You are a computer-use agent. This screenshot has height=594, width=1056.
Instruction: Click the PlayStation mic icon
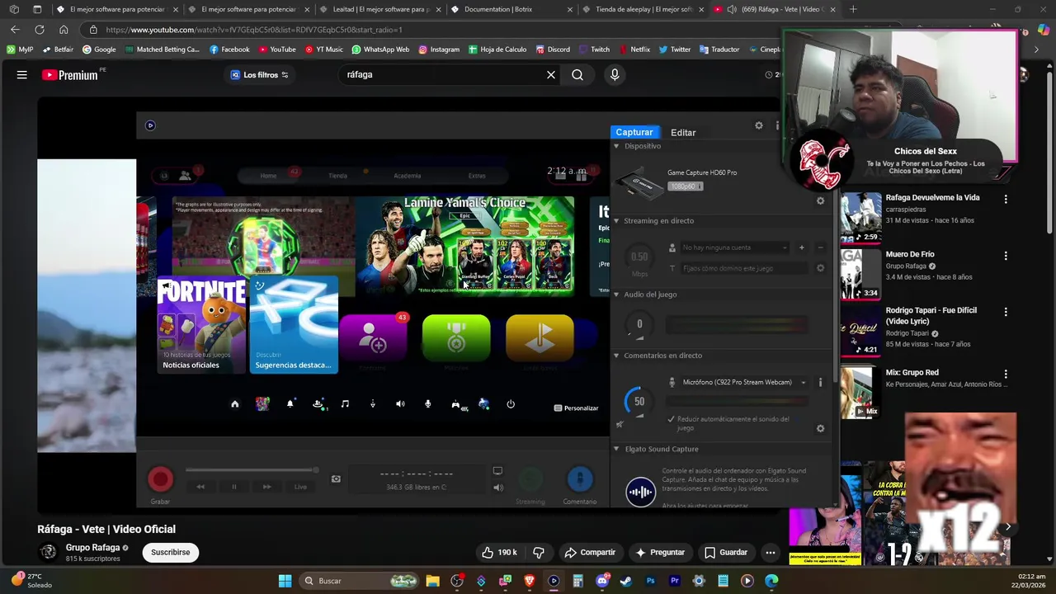(x=427, y=404)
